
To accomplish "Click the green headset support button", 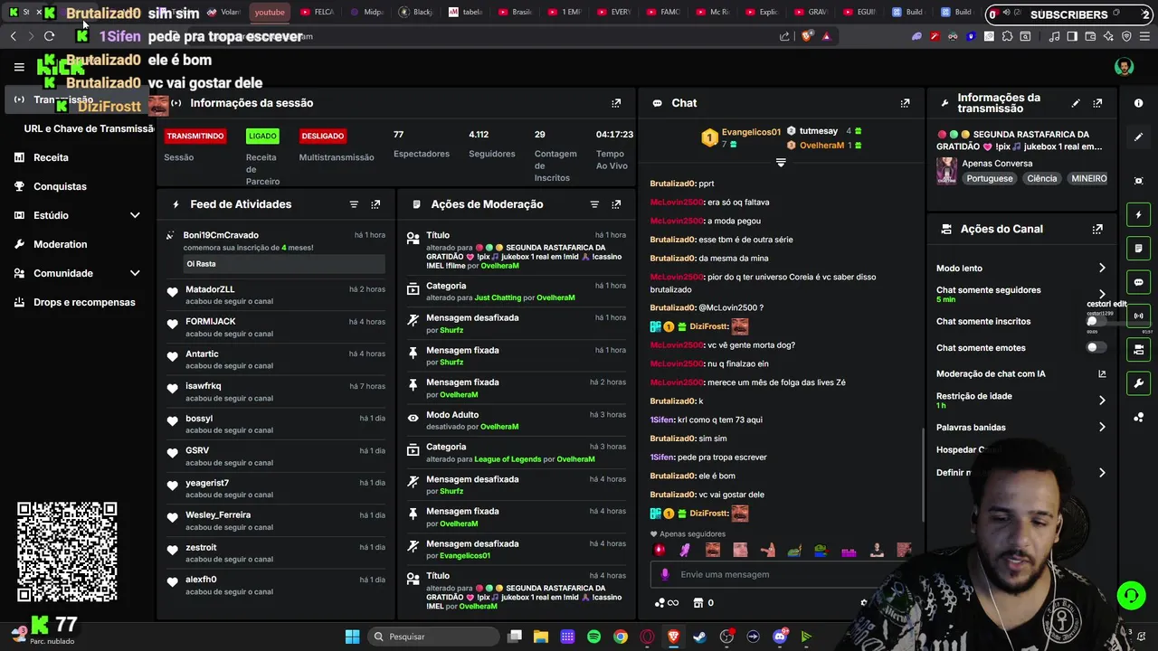I will (1131, 595).
